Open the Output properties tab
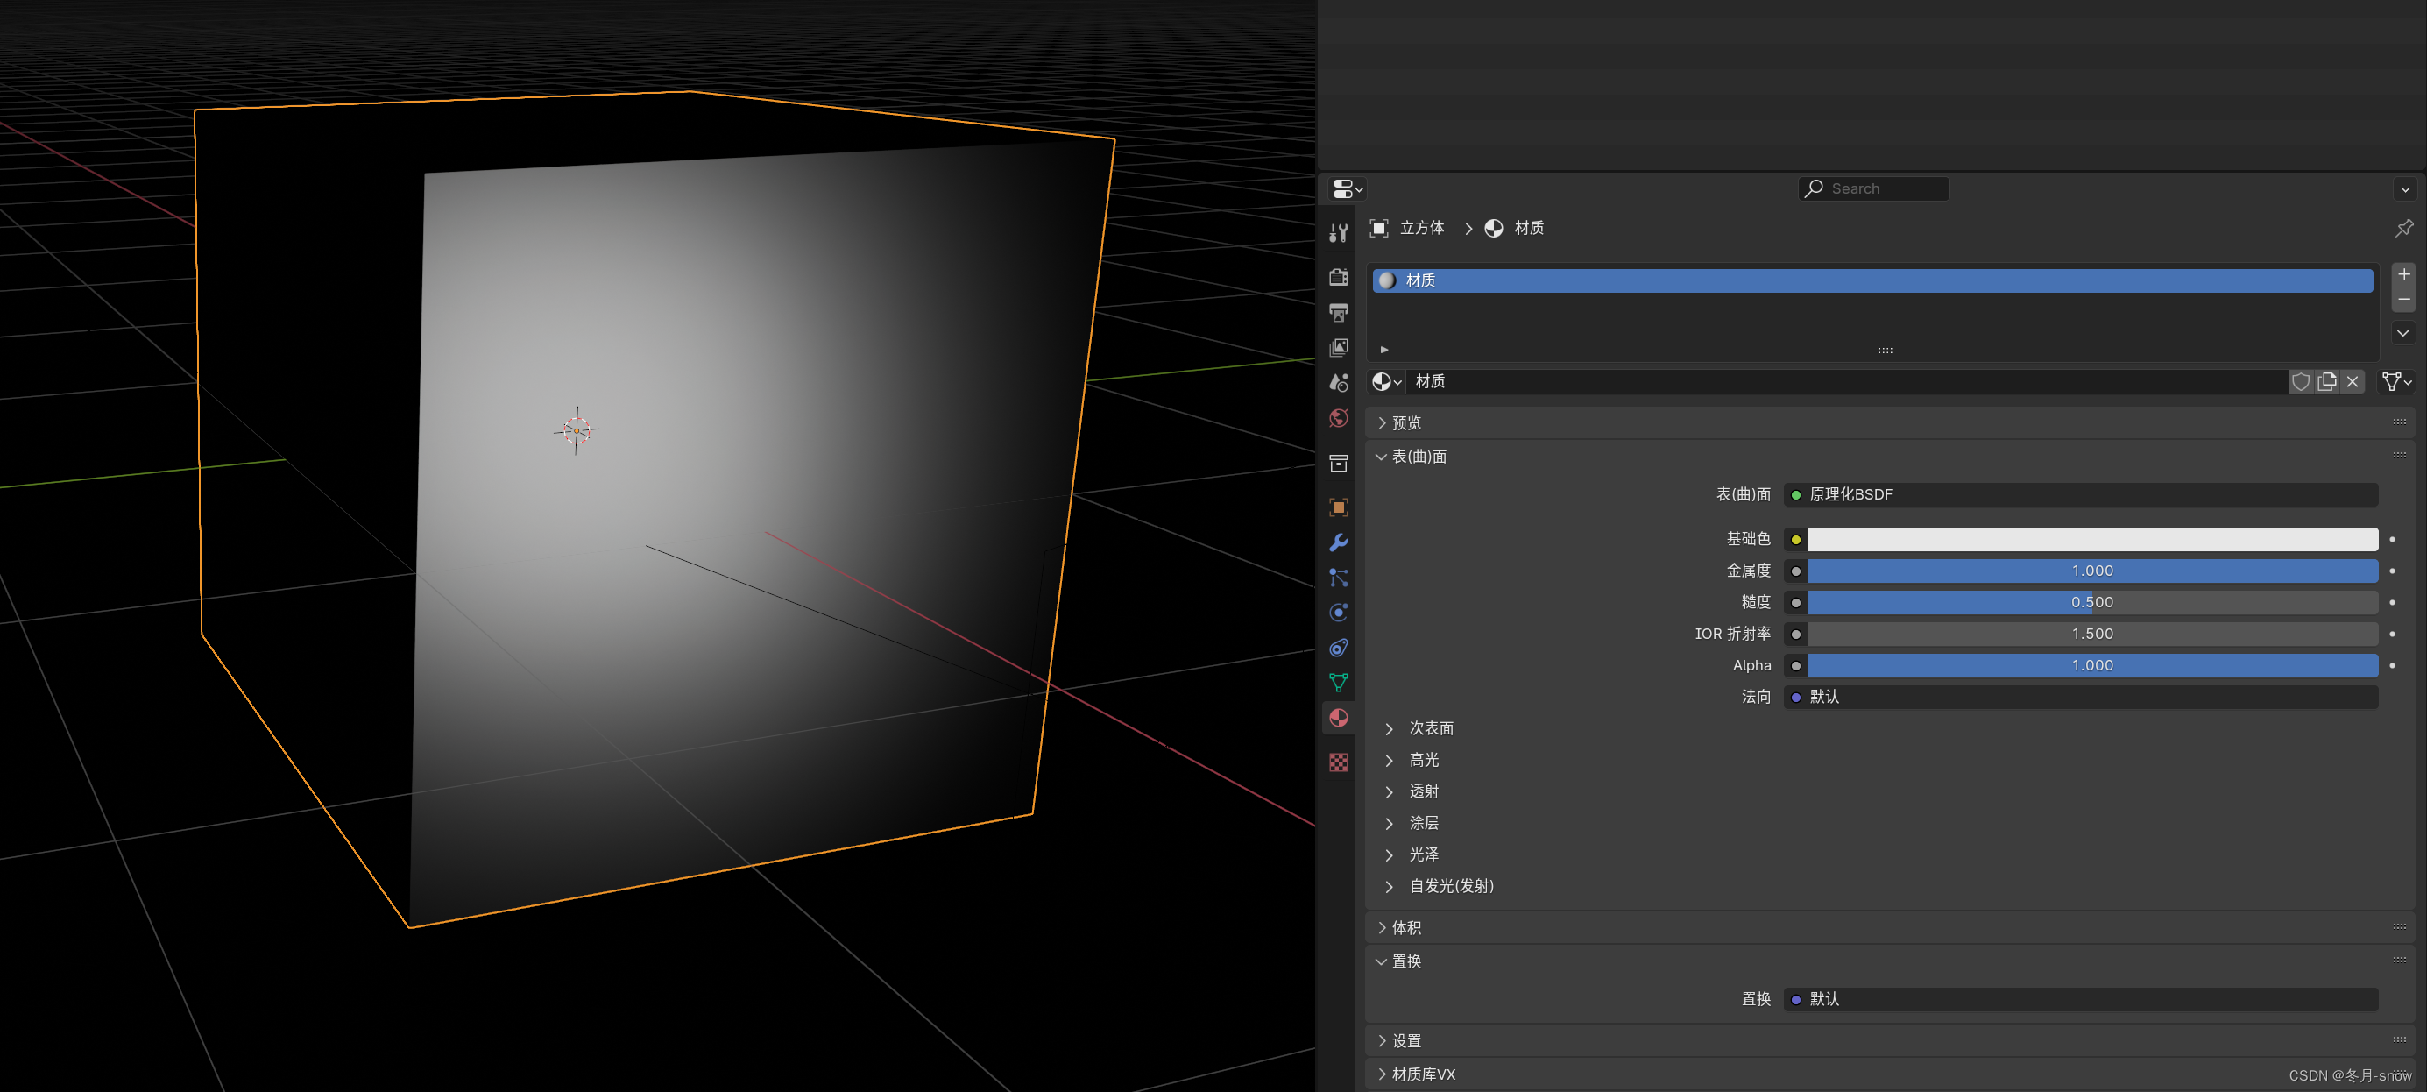Screen dimensions: 2427x1092 point(1338,312)
